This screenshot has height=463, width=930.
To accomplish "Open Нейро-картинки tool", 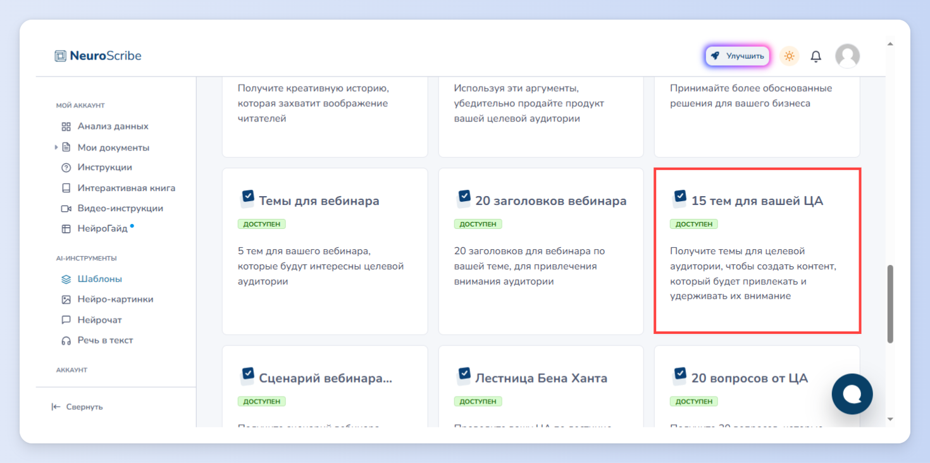I will click(x=115, y=300).
